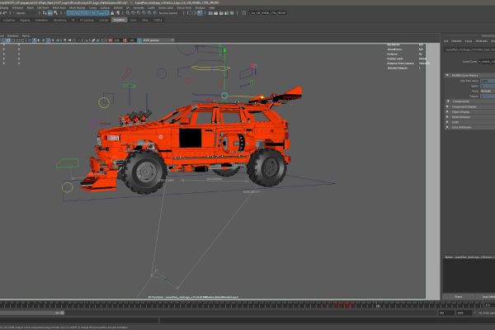
Task: Expand the UUID section
Action: tap(447, 122)
